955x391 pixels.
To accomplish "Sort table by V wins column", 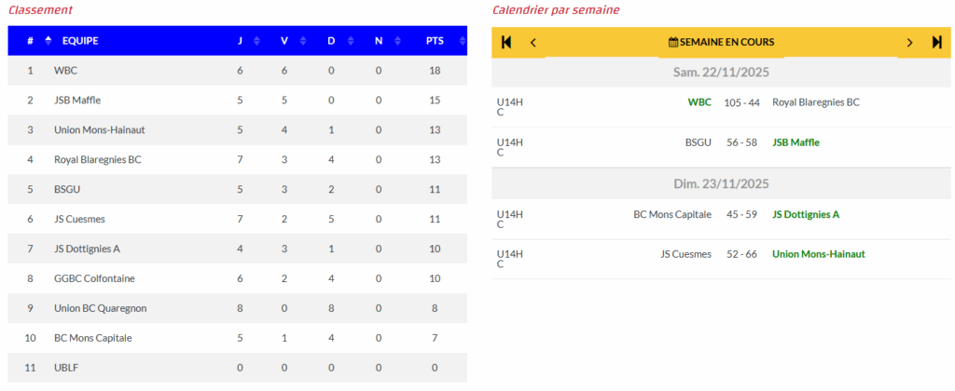I will tap(284, 41).
